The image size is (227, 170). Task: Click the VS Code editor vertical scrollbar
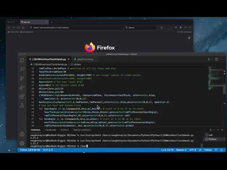[x=224, y=89]
